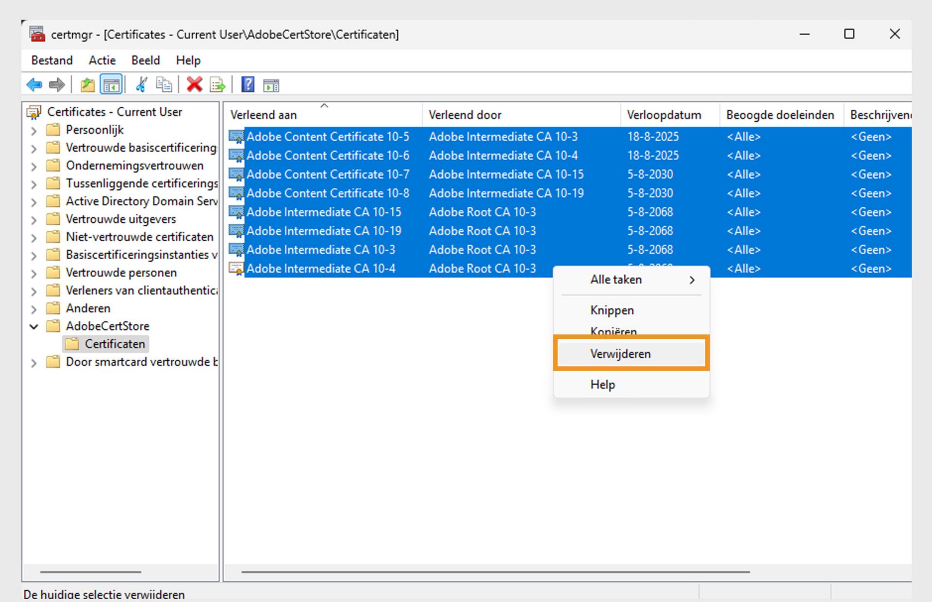Click certificate icon for Adobe Content Certificate 10-7
Image resolution: width=932 pixels, height=602 pixels.
pyautogui.click(x=236, y=175)
